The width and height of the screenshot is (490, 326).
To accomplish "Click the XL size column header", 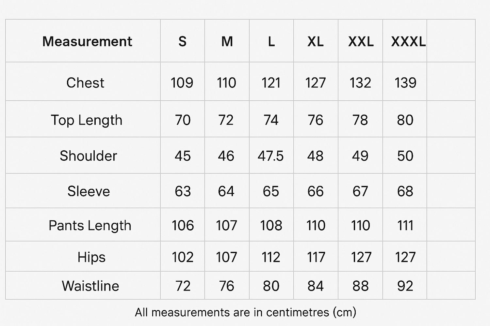I will click(315, 41).
